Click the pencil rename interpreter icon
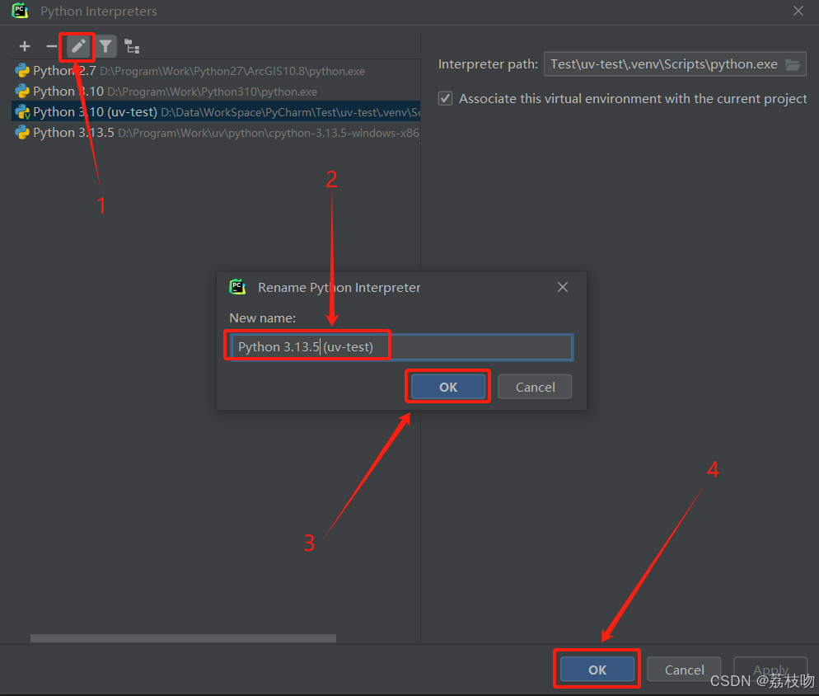 coord(77,46)
